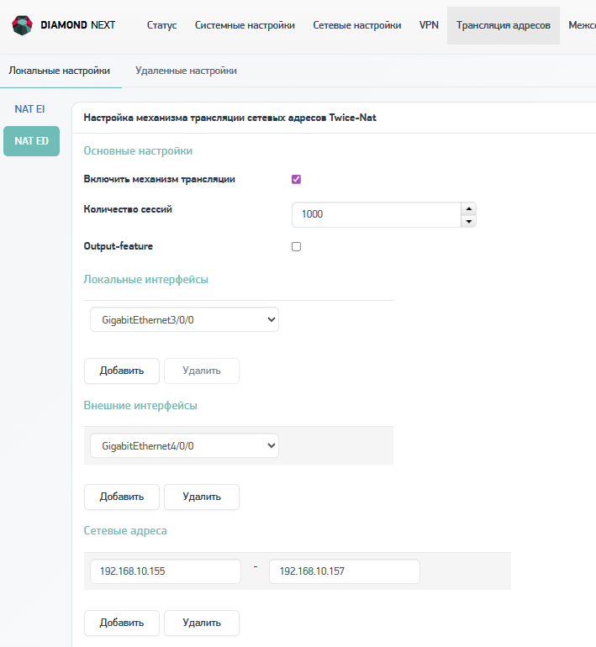Click the 192.168.10.155 address field
The image size is (596, 647).
pos(166,571)
